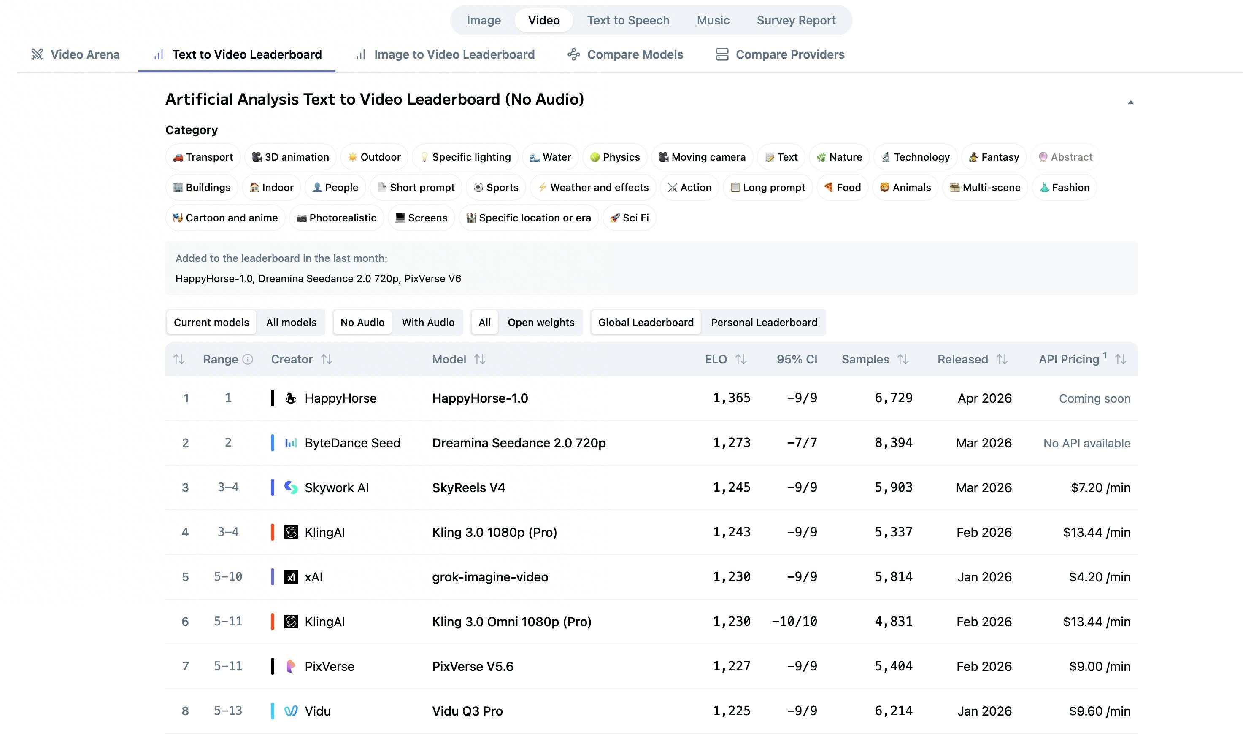1243x743 pixels.
Task: Show only Open weights models
Action: tap(540, 322)
